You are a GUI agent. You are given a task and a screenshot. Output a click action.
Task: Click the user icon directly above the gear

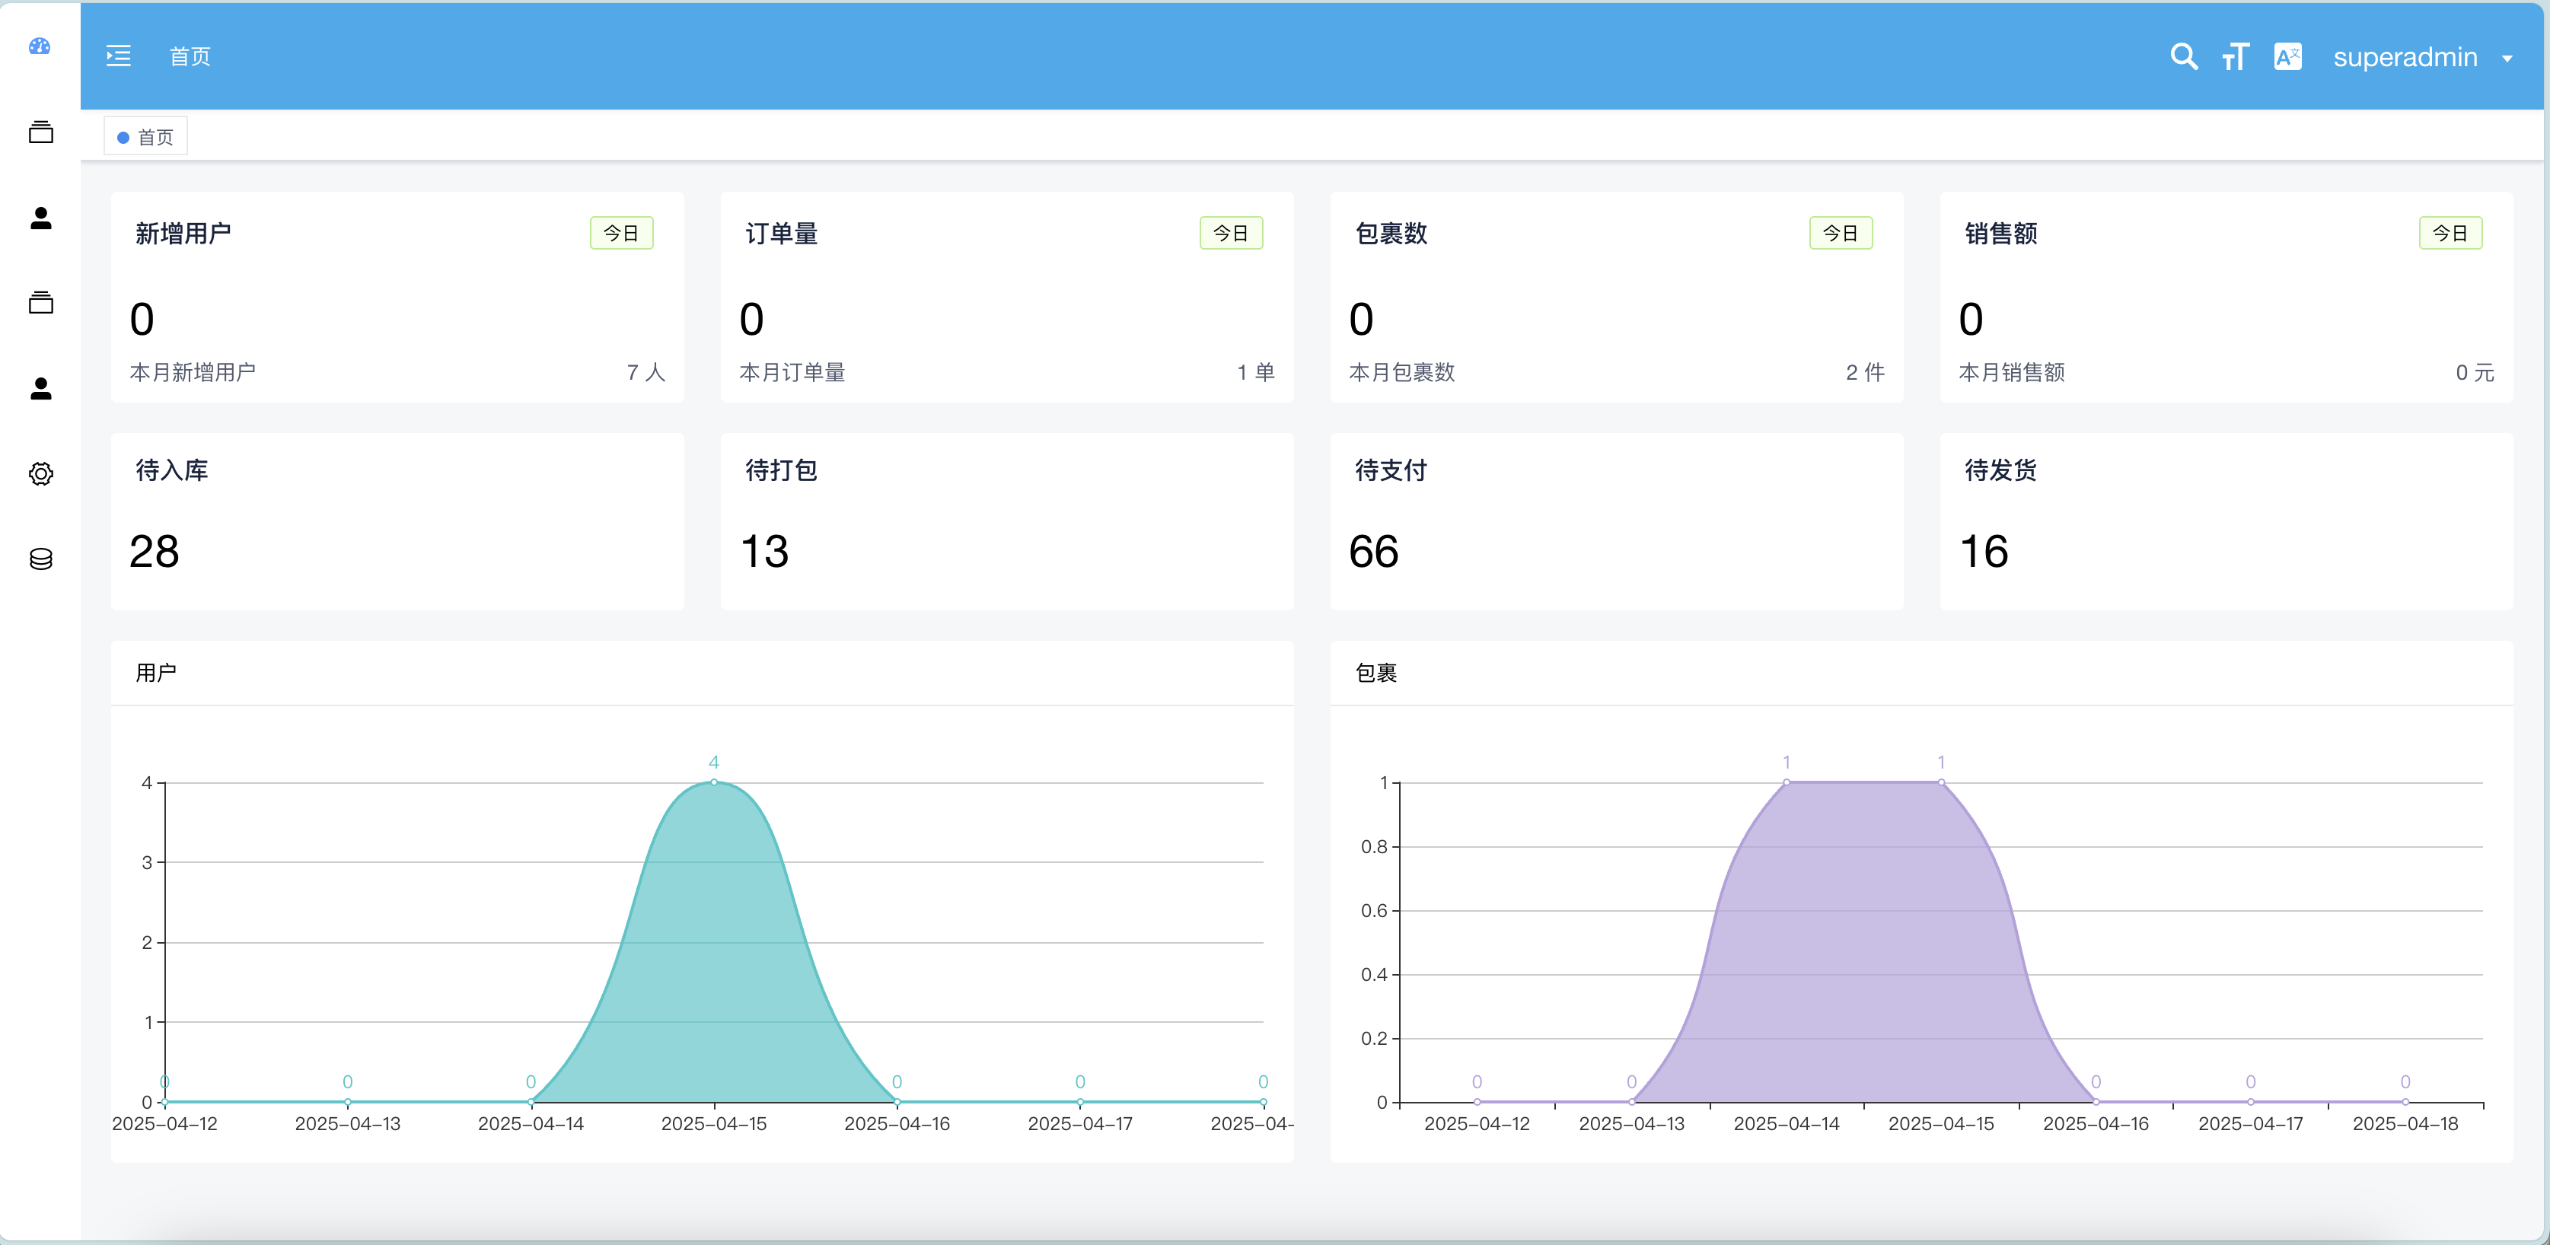(40, 388)
